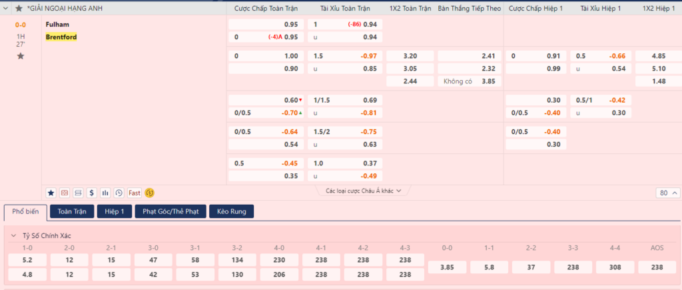
Task: Select the Kèo Rung tab
Action: click(x=231, y=211)
